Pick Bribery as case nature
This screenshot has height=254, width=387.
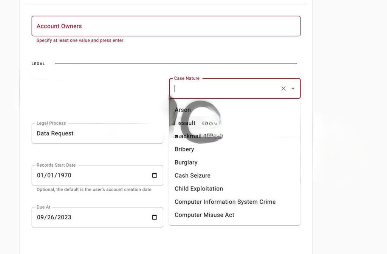coord(184,149)
